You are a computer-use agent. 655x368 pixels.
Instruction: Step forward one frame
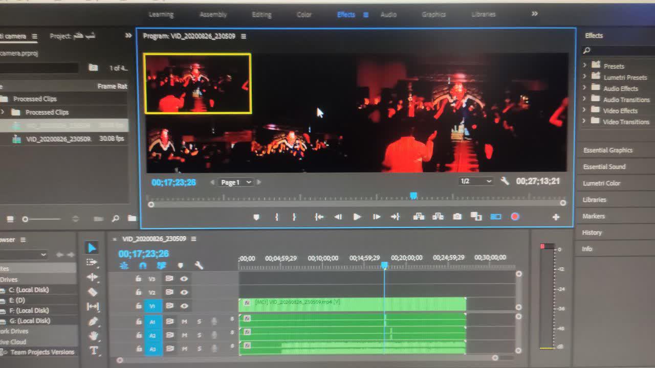tap(376, 217)
